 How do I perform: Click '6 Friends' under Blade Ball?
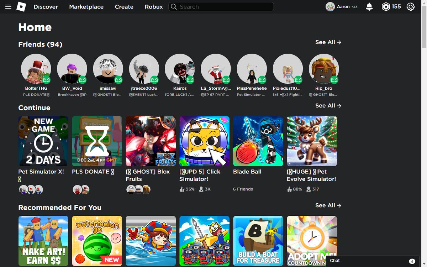coord(243,189)
